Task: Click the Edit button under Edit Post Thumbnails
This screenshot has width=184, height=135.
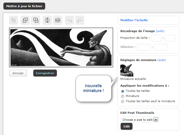Action: point(127,126)
